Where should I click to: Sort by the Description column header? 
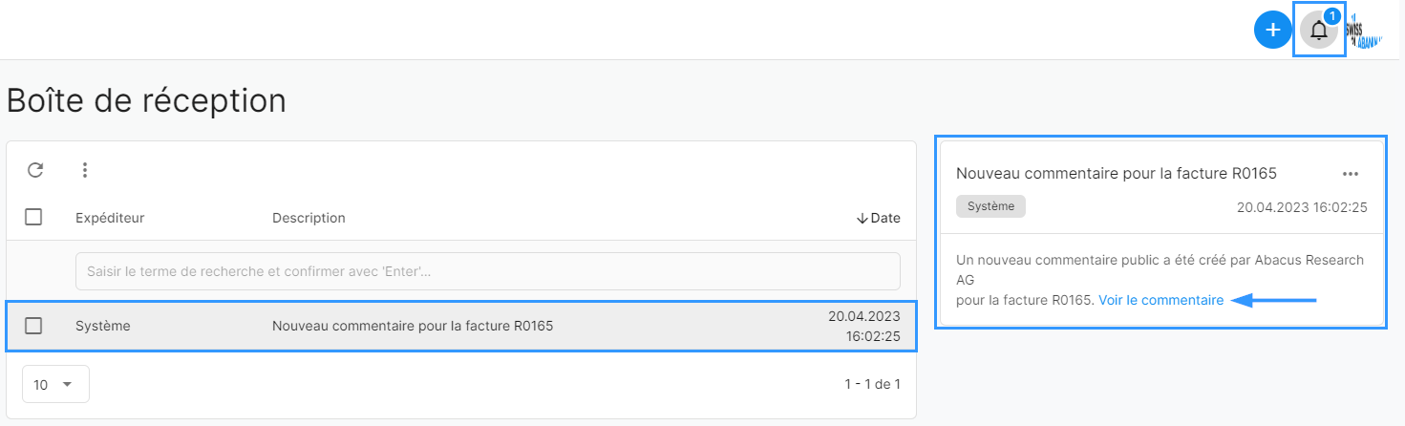click(x=309, y=218)
